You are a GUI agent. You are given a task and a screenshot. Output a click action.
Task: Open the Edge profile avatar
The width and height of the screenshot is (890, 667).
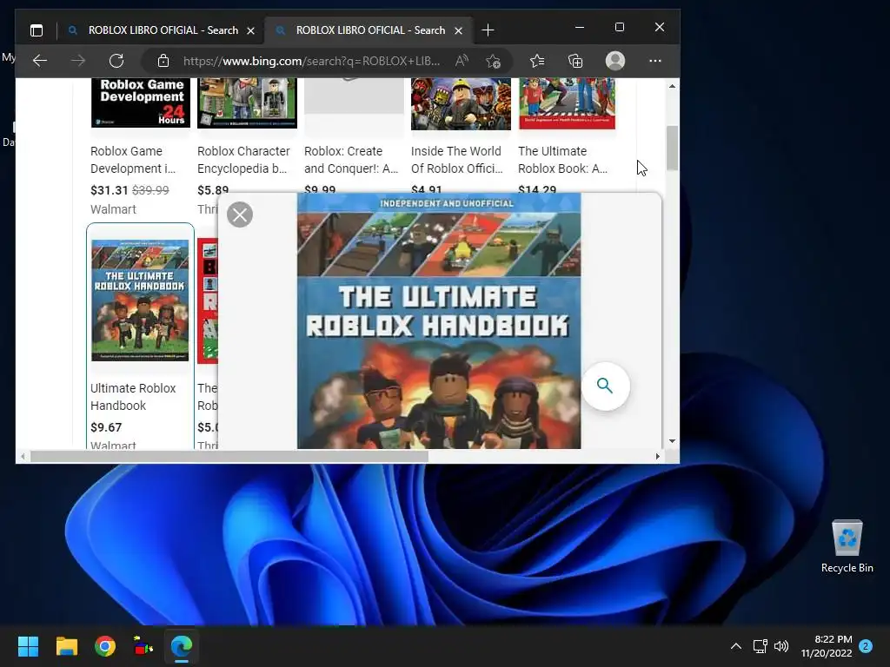click(x=615, y=61)
